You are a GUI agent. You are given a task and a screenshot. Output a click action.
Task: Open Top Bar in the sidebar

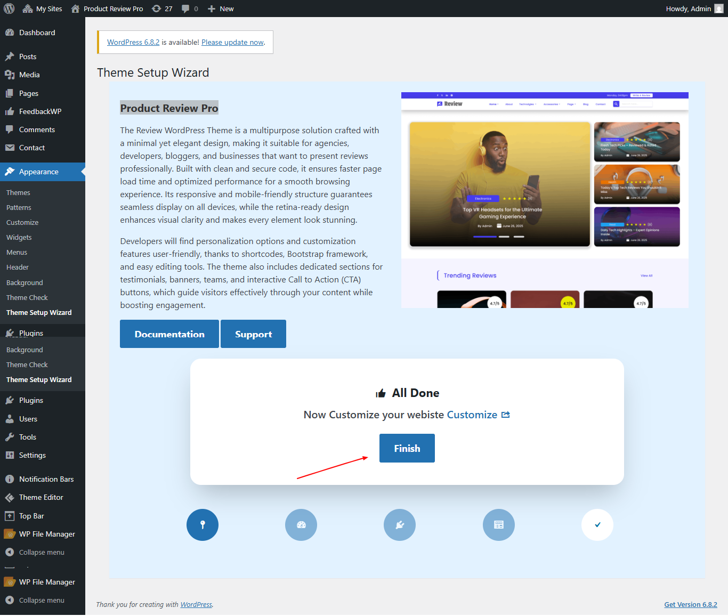click(x=43, y=516)
